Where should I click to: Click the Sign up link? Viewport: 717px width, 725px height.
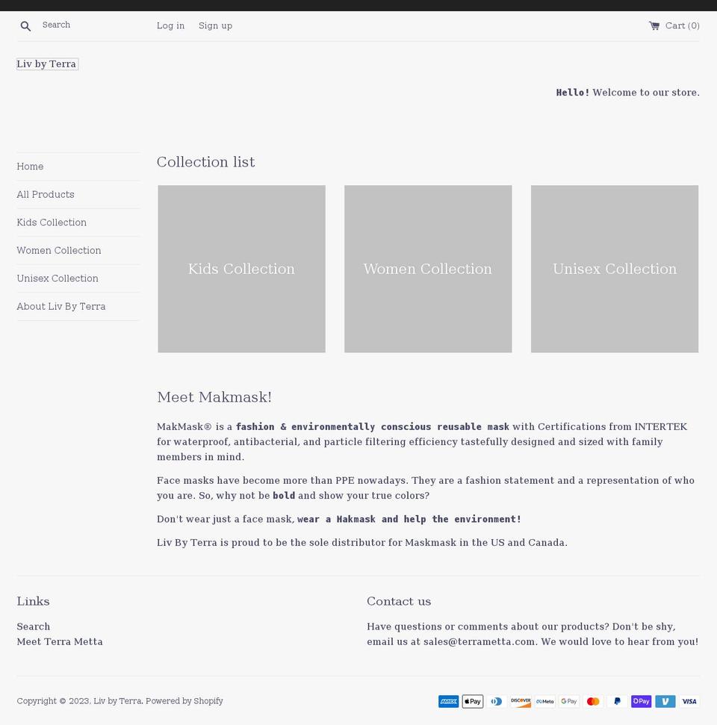click(215, 25)
